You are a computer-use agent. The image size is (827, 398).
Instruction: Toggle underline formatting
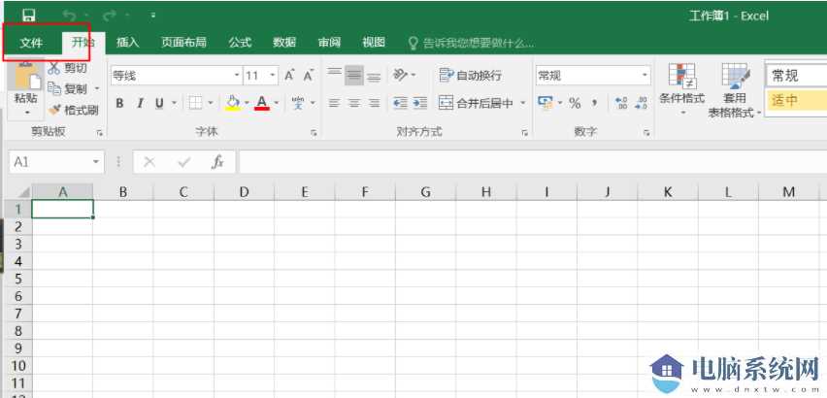tap(159, 103)
